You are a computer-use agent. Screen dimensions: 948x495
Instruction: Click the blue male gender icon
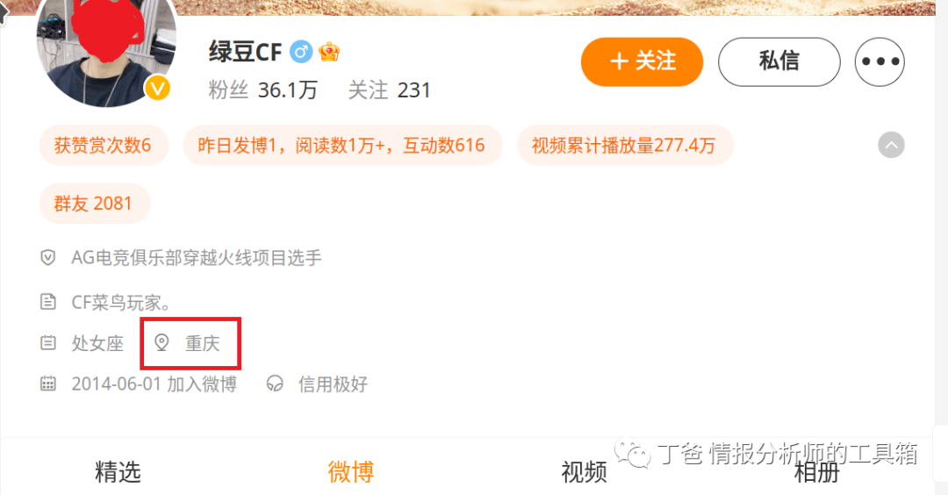coord(300,52)
